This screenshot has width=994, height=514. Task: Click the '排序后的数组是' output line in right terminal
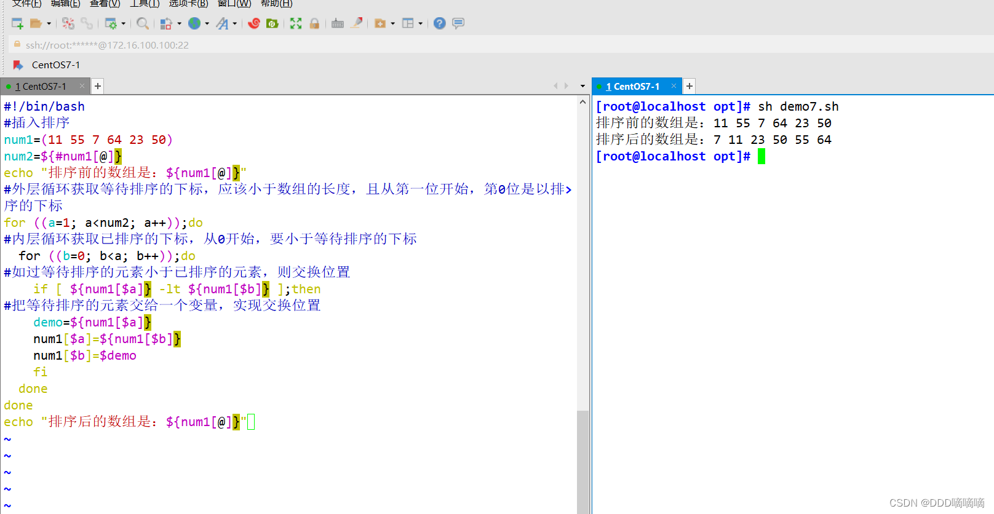click(x=714, y=140)
